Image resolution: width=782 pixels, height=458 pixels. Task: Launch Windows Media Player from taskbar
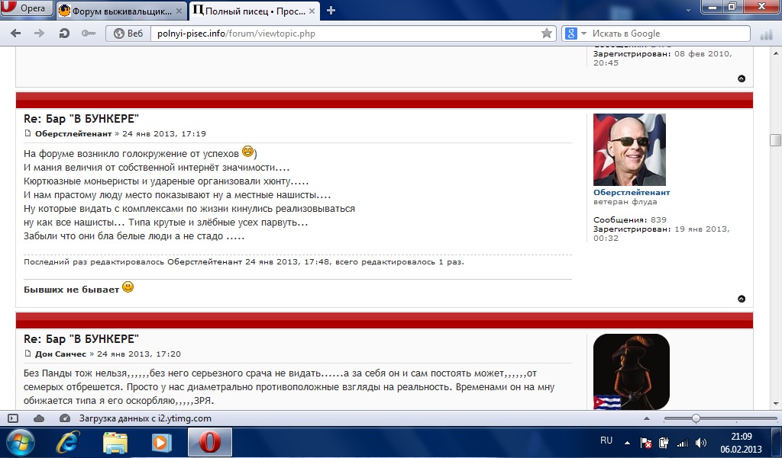click(x=162, y=442)
